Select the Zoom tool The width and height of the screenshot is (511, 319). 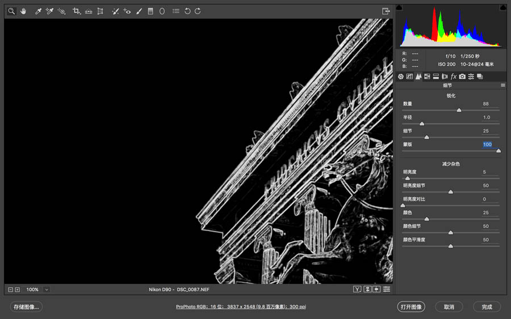[11, 11]
